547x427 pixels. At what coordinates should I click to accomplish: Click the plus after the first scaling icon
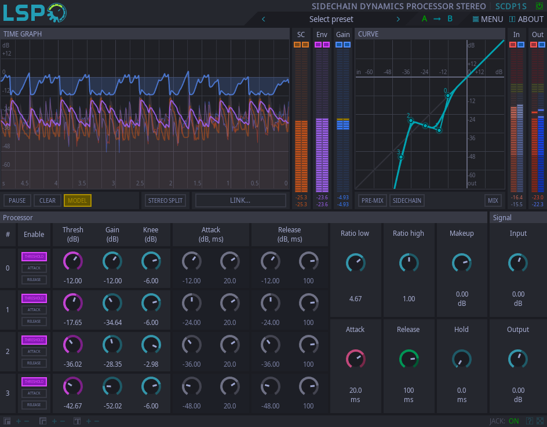click(18, 421)
